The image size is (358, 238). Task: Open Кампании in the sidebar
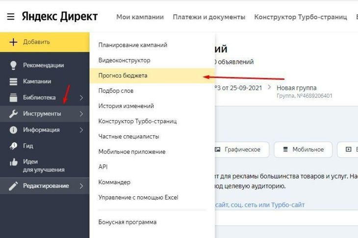[45, 81]
